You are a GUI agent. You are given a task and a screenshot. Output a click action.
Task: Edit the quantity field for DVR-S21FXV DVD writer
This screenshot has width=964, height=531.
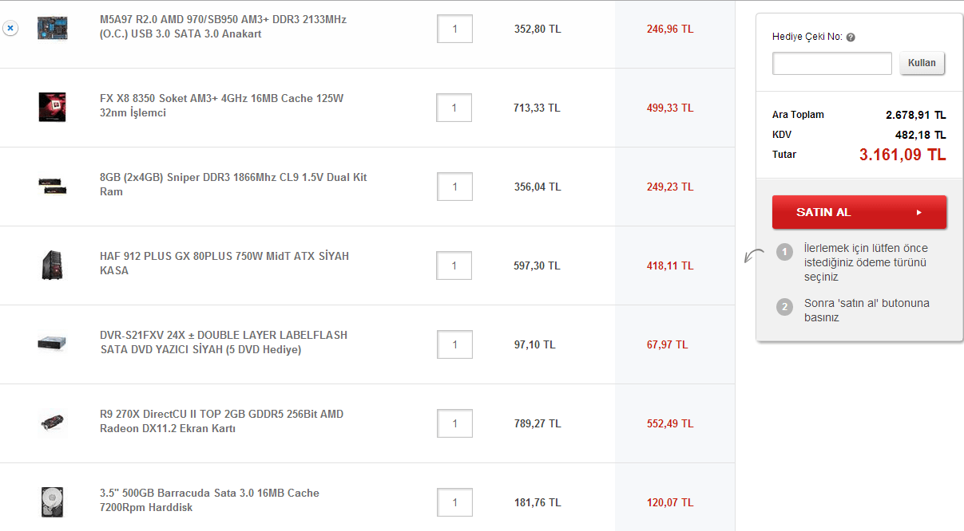click(x=454, y=345)
